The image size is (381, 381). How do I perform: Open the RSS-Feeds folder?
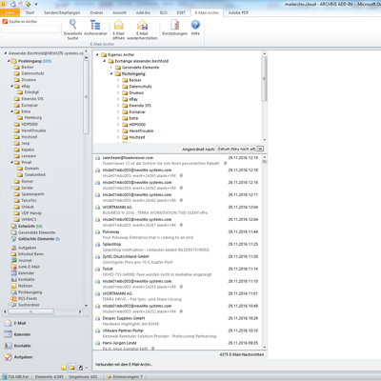coord(24,298)
